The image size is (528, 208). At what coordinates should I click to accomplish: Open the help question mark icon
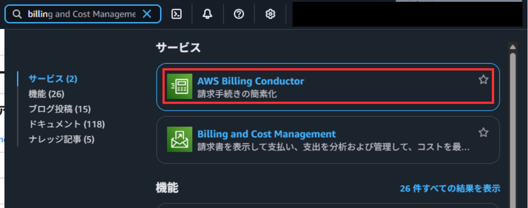(239, 14)
